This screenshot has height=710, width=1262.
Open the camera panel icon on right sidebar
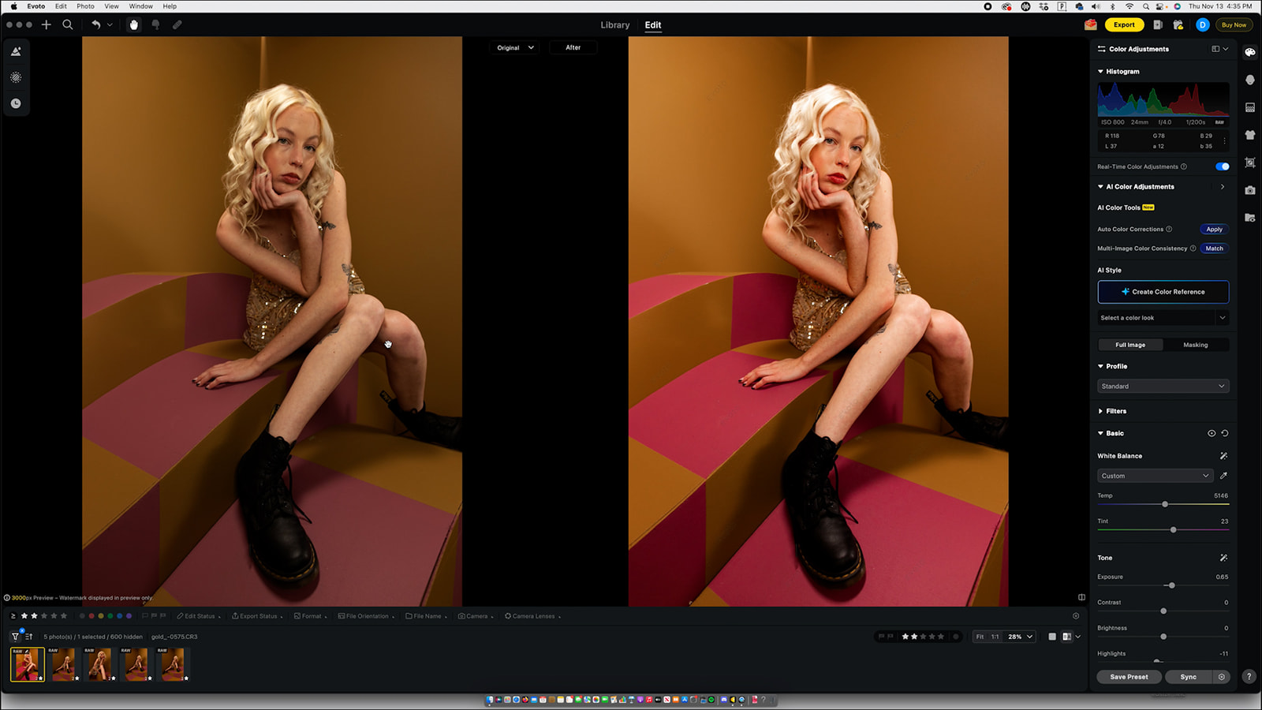1250,190
